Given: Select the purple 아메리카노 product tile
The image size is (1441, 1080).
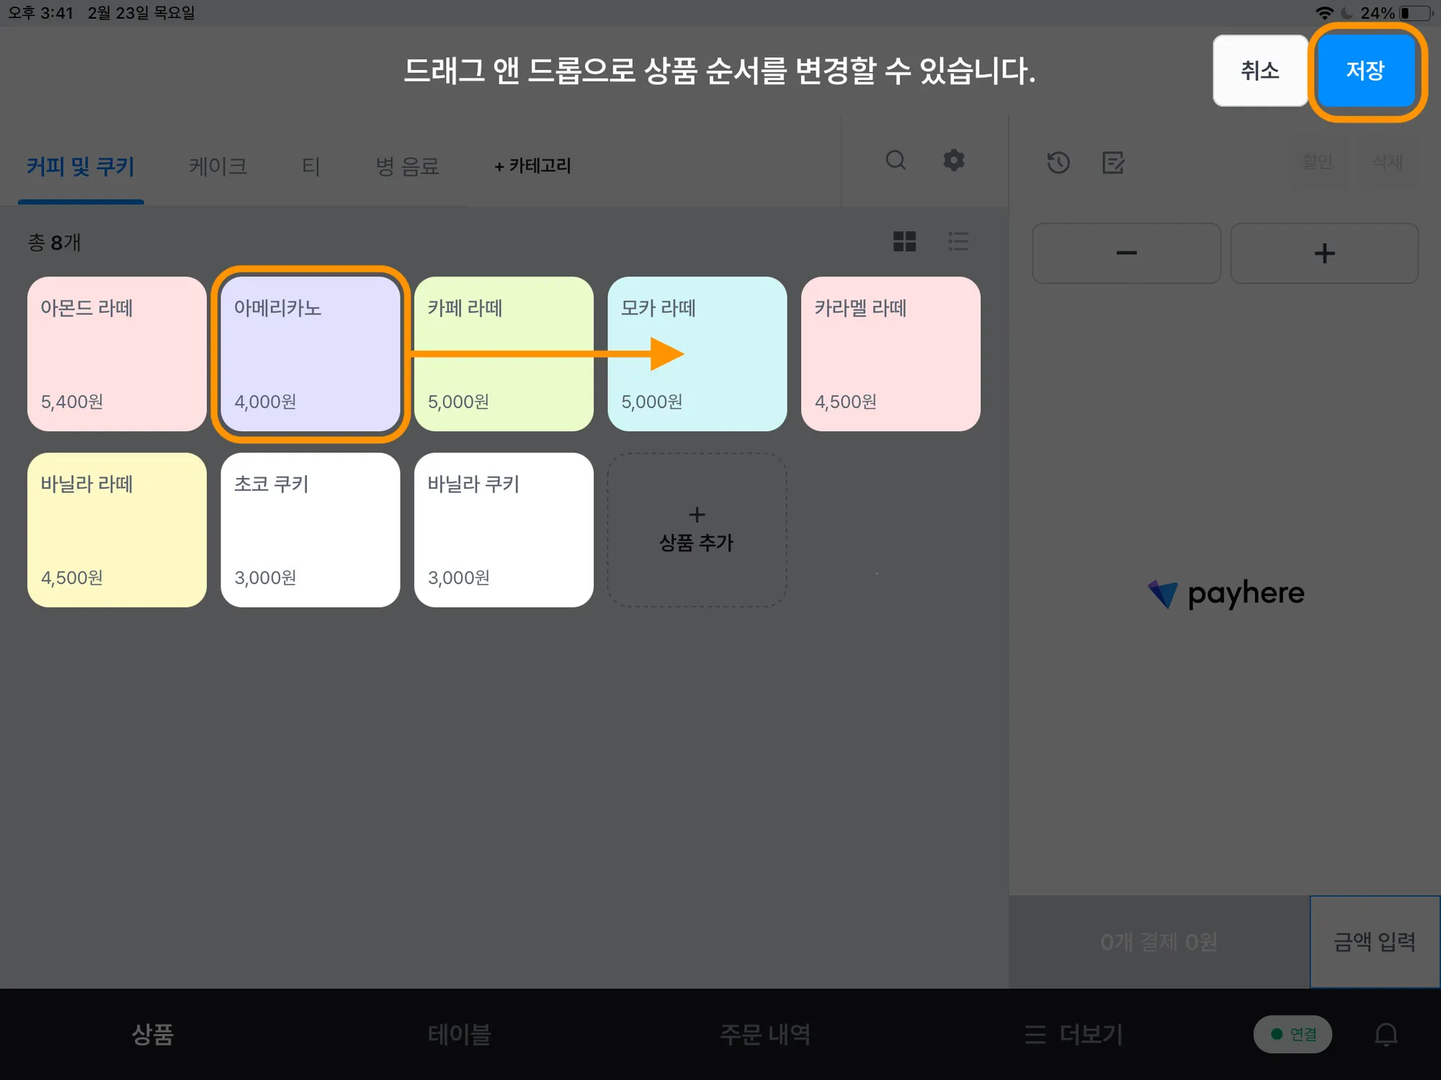Looking at the screenshot, I should 310,354.
